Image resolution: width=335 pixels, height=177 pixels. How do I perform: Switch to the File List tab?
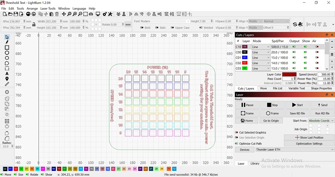[277, 88]
